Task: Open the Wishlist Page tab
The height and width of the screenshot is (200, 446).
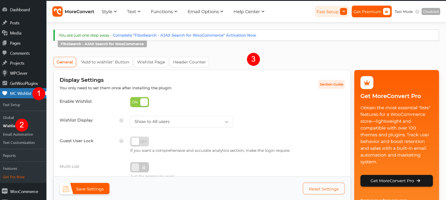Action: pyautogui.click(x=151, y=62)
